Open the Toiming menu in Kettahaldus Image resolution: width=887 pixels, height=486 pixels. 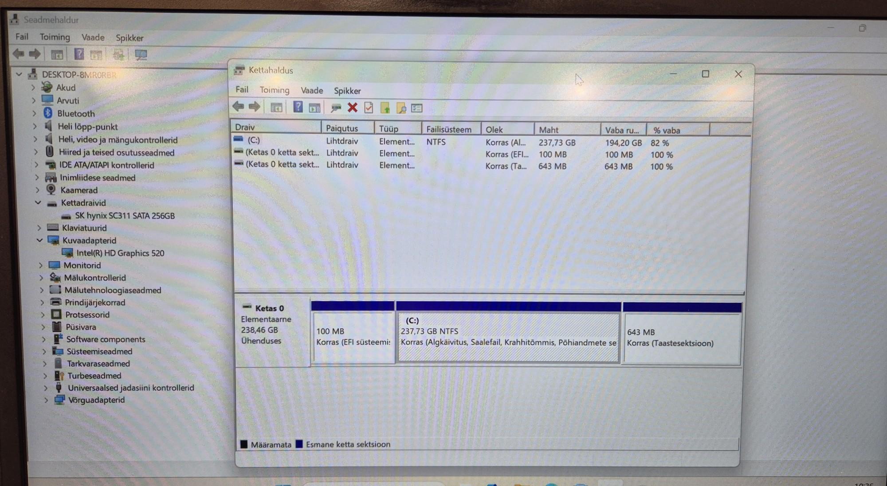[275, 90]
